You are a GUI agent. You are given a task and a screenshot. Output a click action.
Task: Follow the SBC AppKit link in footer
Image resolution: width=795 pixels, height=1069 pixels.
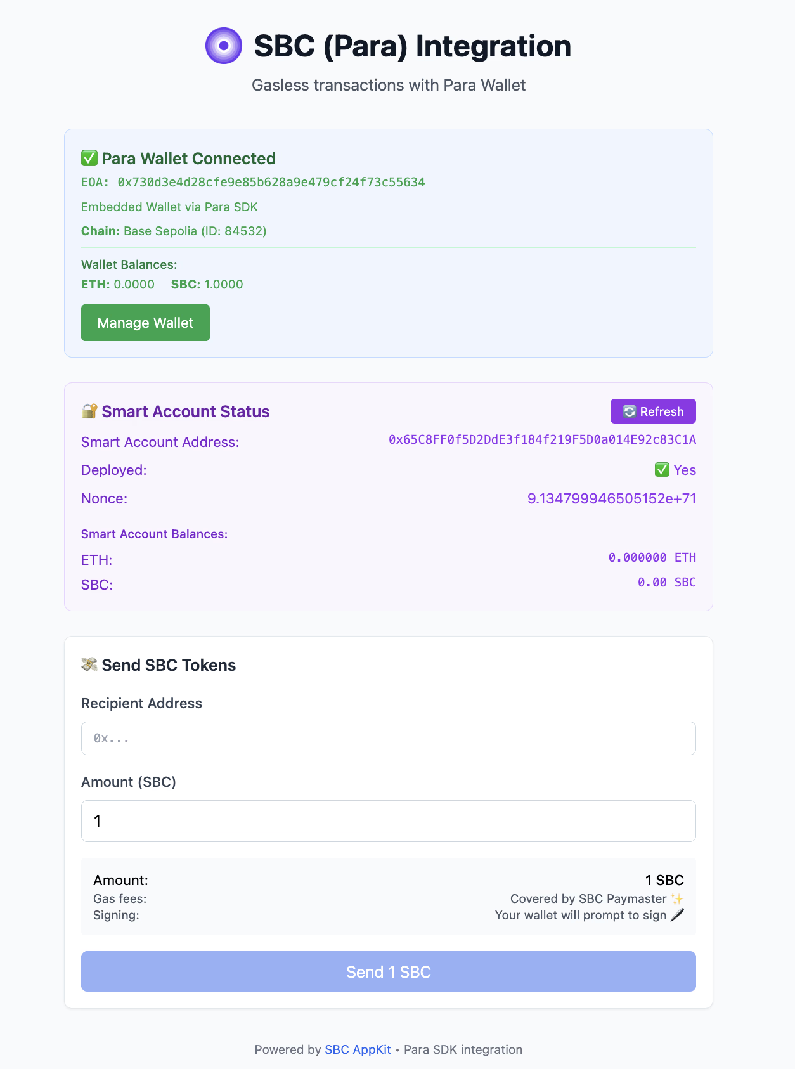pos(358,1049)
